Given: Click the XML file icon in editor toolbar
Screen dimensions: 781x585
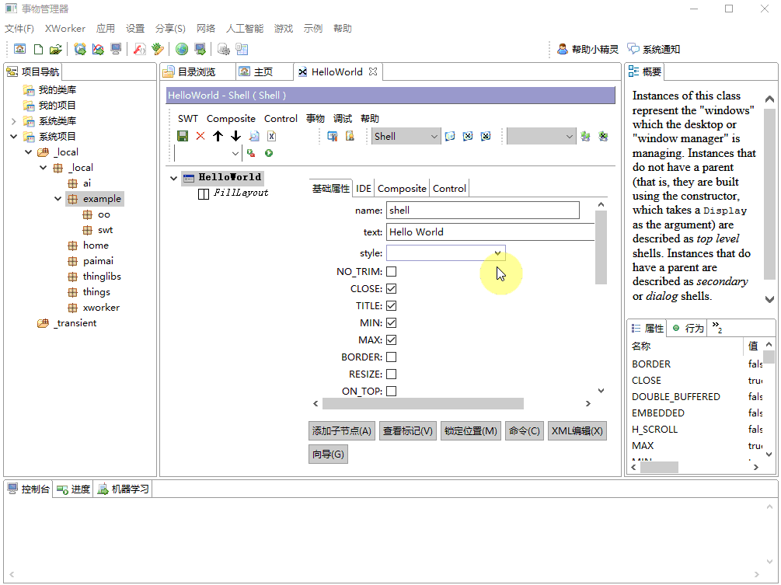Looking at the screenshot, I should [x=271, y=136].
